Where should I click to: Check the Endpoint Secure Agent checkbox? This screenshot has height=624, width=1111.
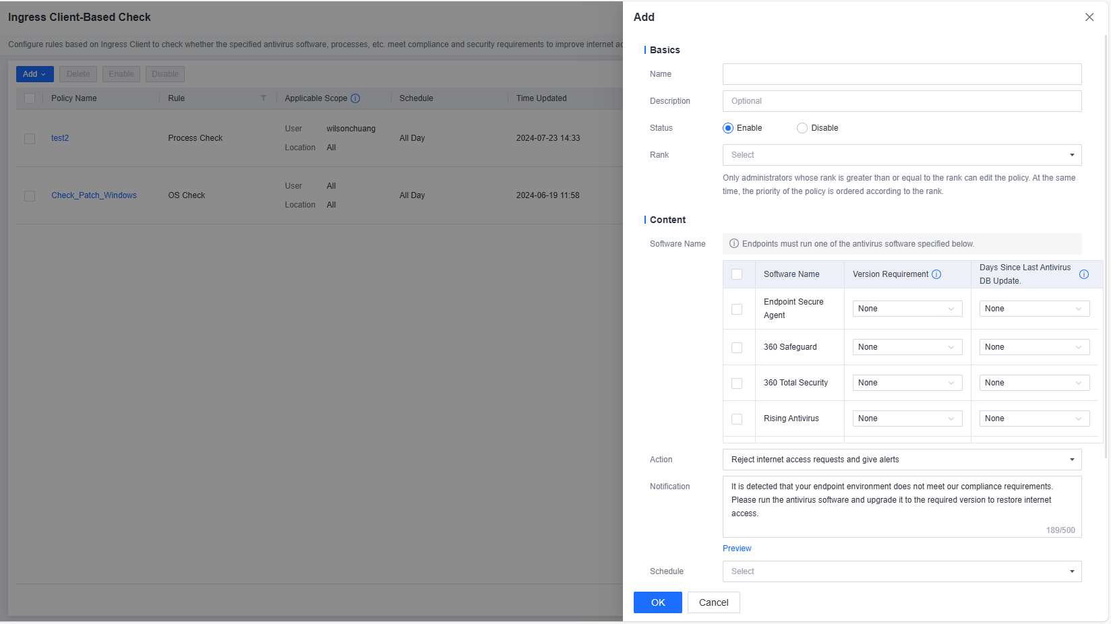click(737, 309)
